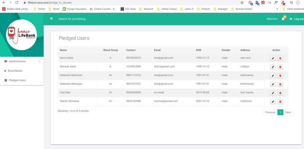Open the Other bookmarks folder
The image size is (304, 149).
(293, 9)
